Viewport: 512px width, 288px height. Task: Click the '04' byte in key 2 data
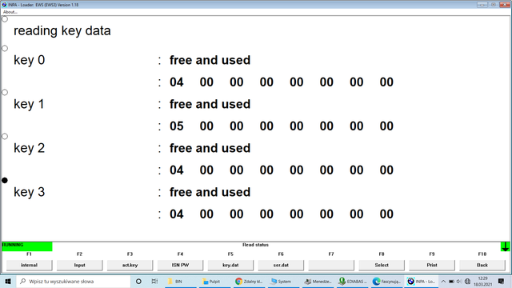(177, 170)
